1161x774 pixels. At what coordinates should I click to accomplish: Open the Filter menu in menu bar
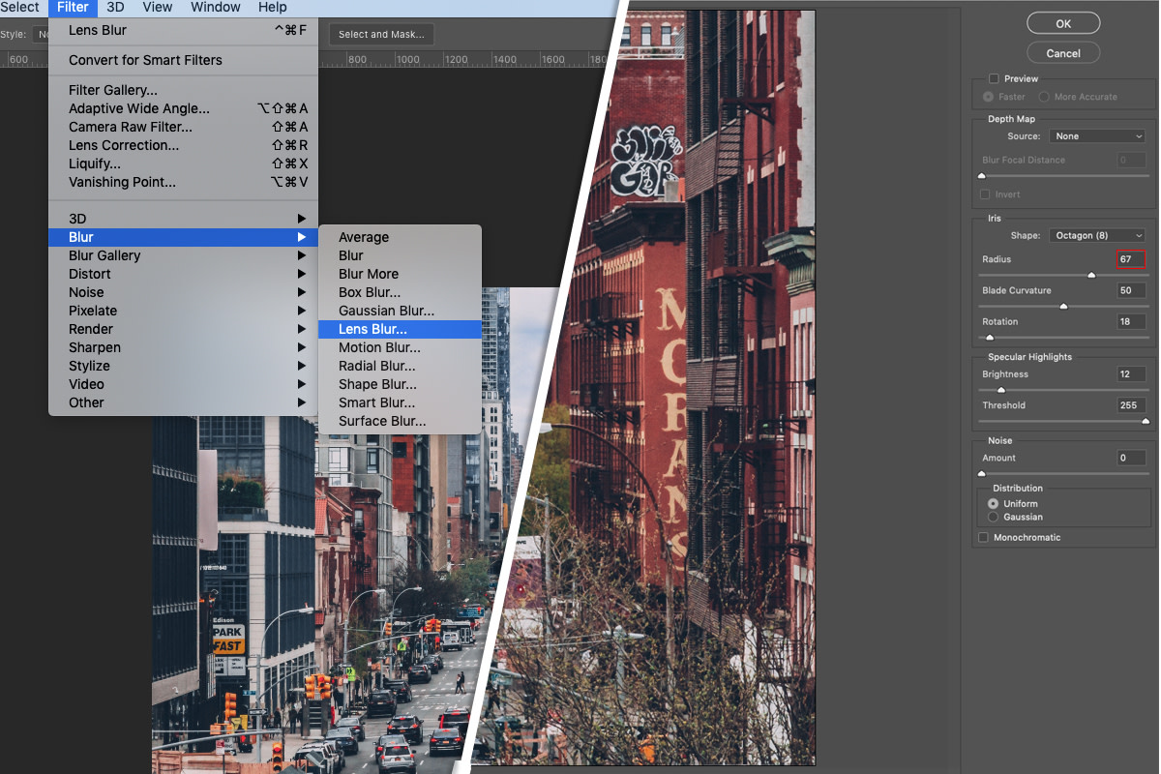tap(73, 8)
